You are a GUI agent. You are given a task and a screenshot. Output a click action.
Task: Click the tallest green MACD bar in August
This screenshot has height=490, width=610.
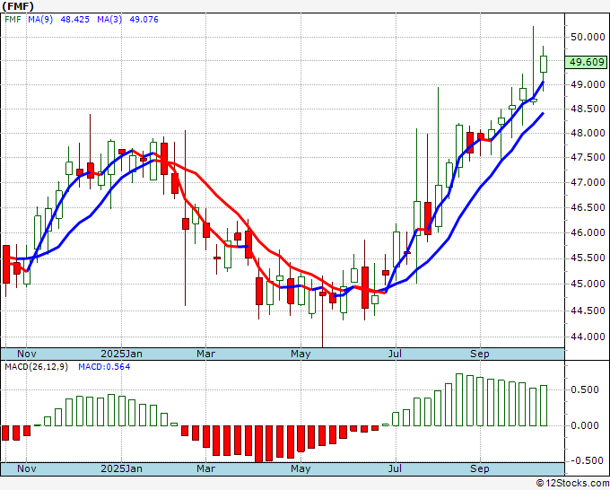pos(459,399)
